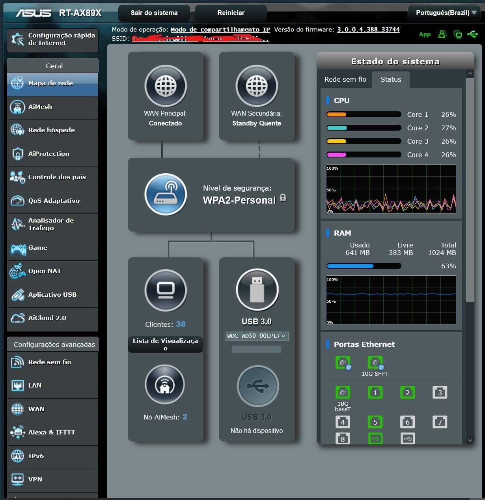
Task: Click the LAN sidebar icon
Action: click(x=18, y=386)
